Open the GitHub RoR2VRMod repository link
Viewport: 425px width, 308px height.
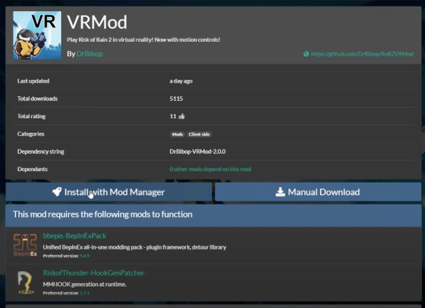tap(362, 54)
